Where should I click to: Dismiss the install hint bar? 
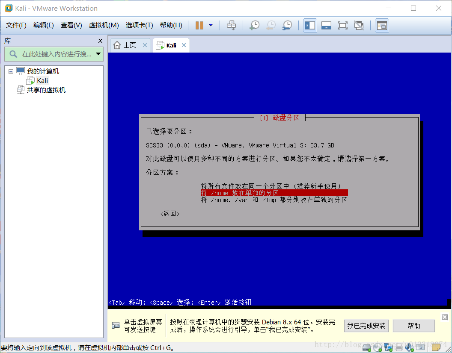[444, 317]
